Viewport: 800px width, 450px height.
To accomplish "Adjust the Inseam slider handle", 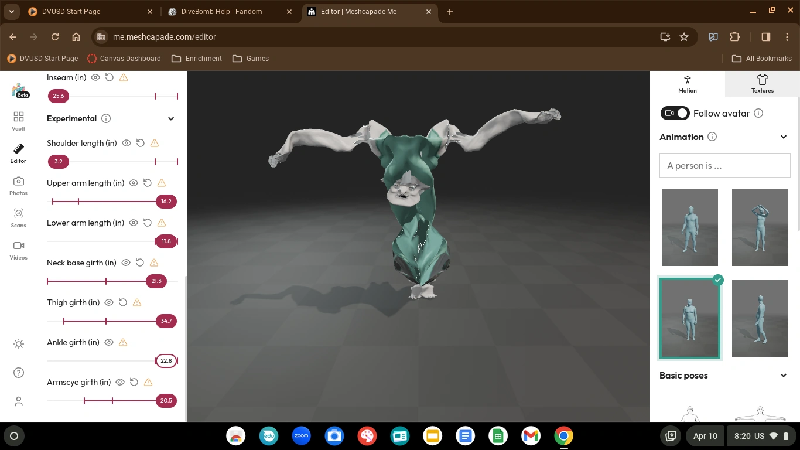I will 58,96.
